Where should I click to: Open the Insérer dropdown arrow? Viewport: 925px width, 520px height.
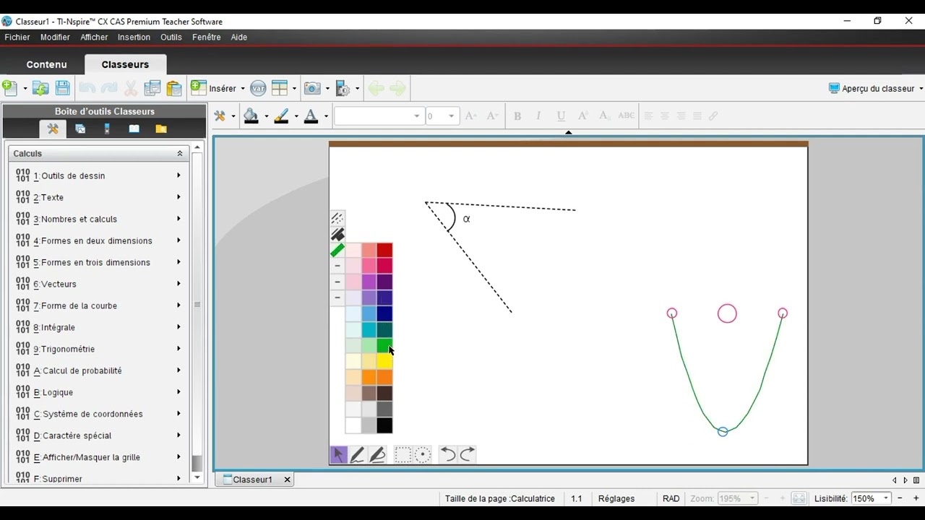(x=243, y=89)
